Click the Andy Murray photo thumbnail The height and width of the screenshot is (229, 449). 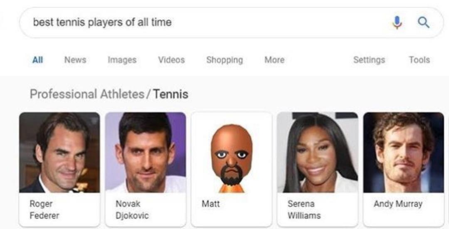click(404, 153)
